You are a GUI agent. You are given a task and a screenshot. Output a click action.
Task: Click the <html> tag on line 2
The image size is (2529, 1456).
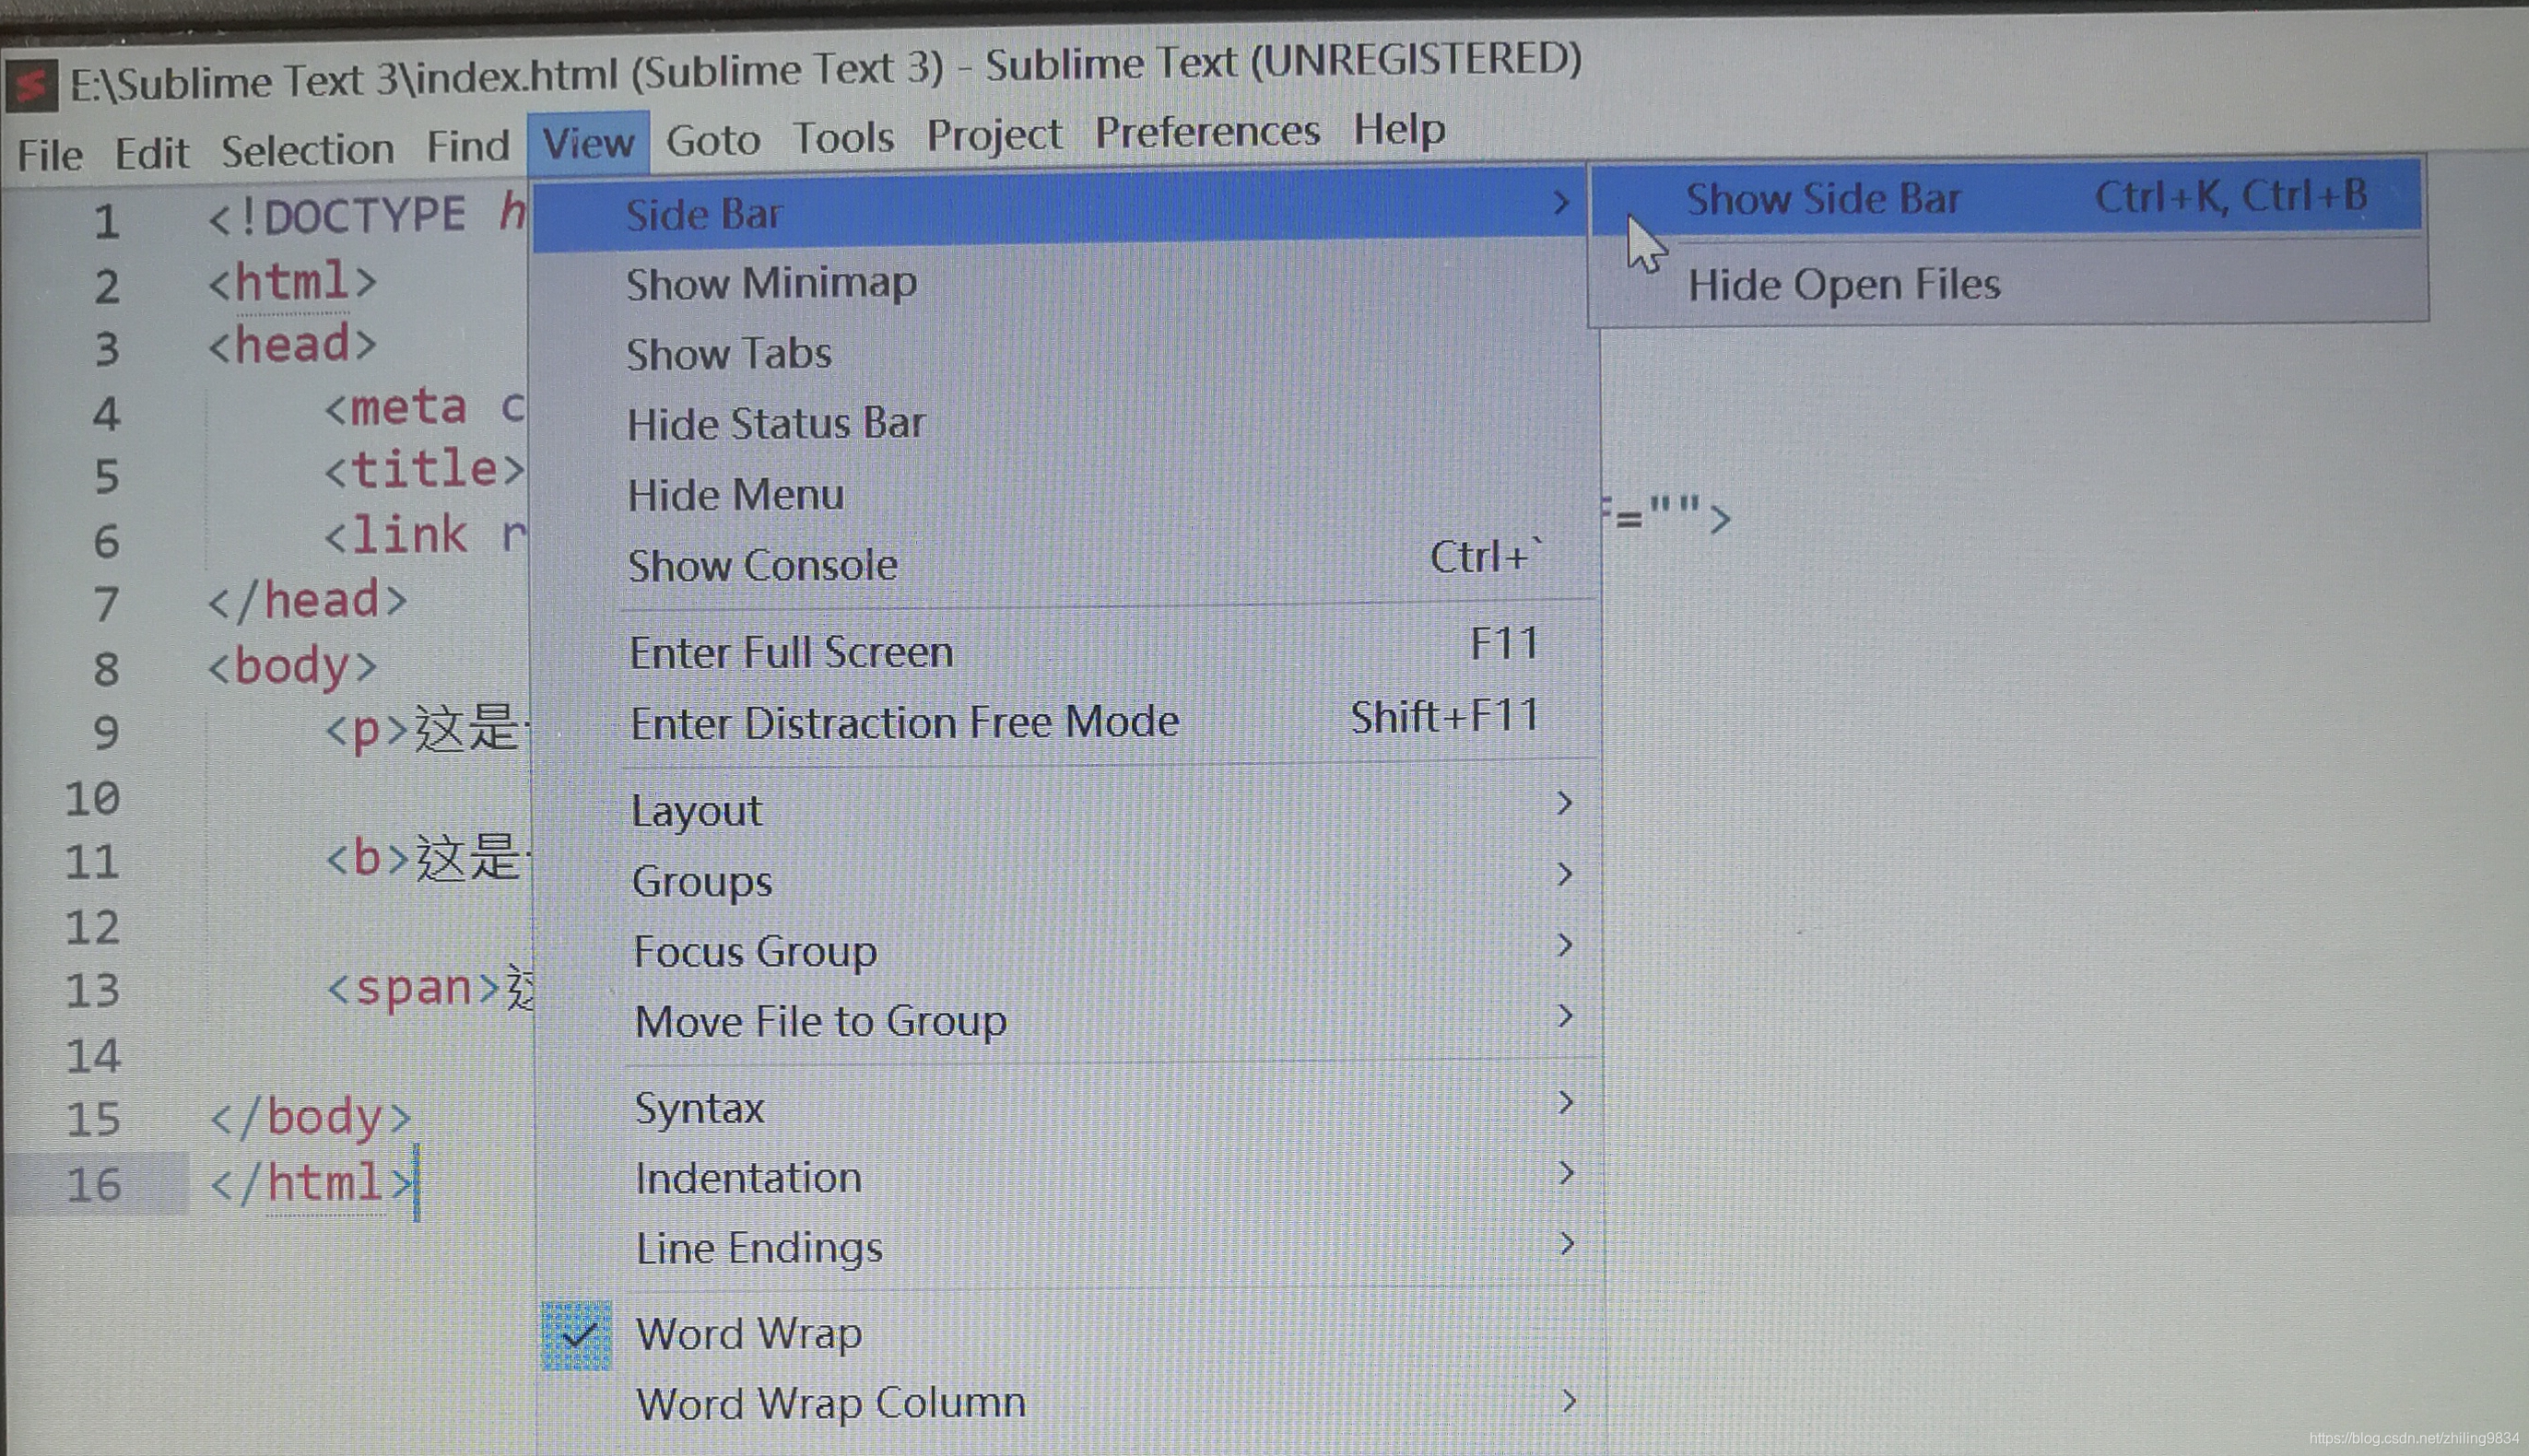coord(292,282)
